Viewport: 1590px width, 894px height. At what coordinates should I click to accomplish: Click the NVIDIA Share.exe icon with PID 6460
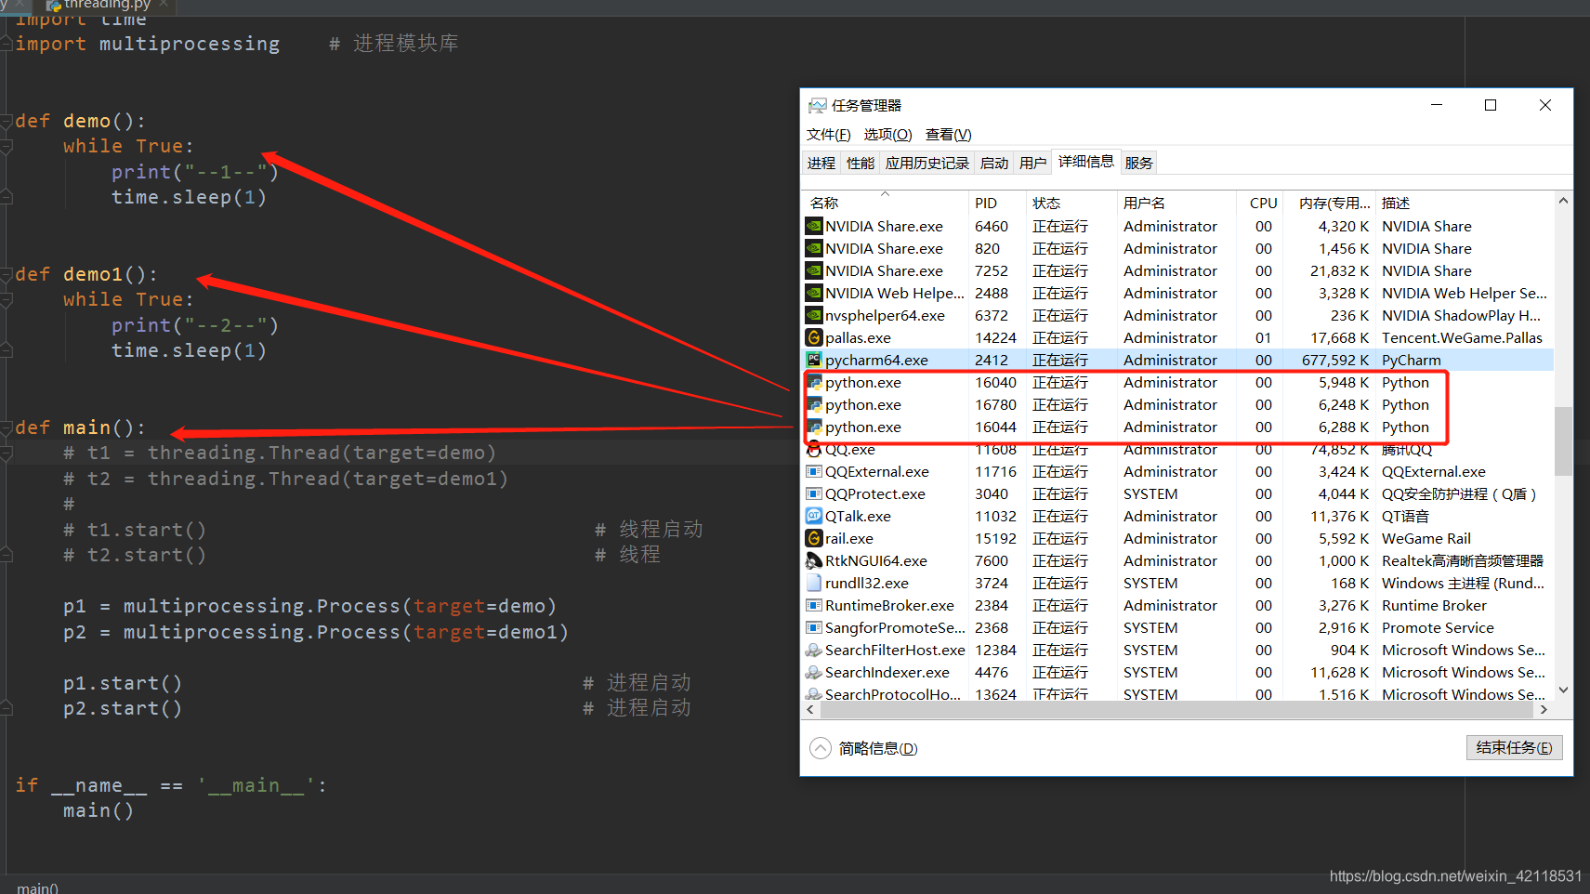coord(814,226)
